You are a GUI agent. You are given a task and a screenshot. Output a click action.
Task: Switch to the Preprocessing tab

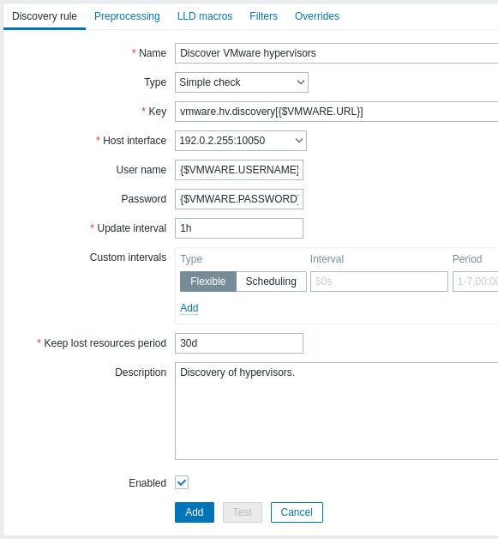[127, 16]
